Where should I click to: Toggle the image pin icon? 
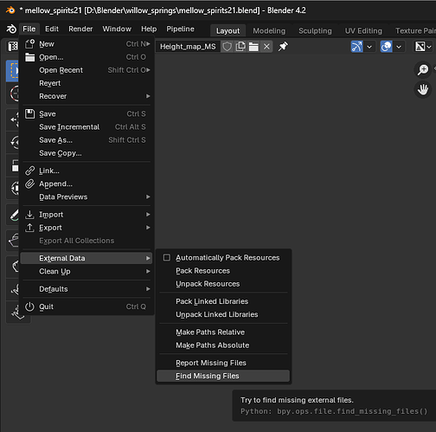pos(283,47)
